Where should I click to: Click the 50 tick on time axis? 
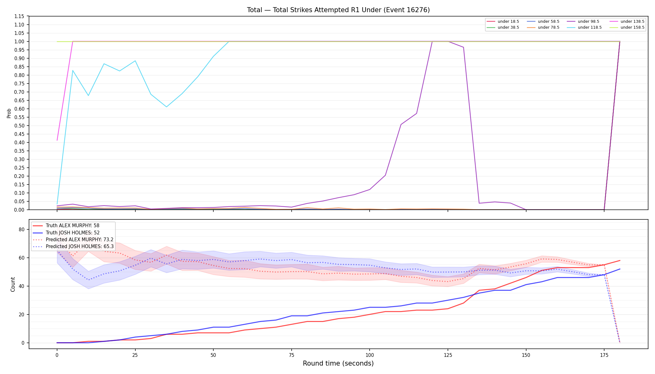coord(213,355)
